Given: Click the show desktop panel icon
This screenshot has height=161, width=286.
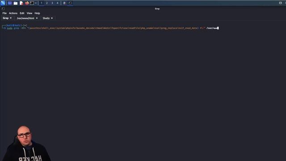Looking at the screenshot, I should point(10,3).
